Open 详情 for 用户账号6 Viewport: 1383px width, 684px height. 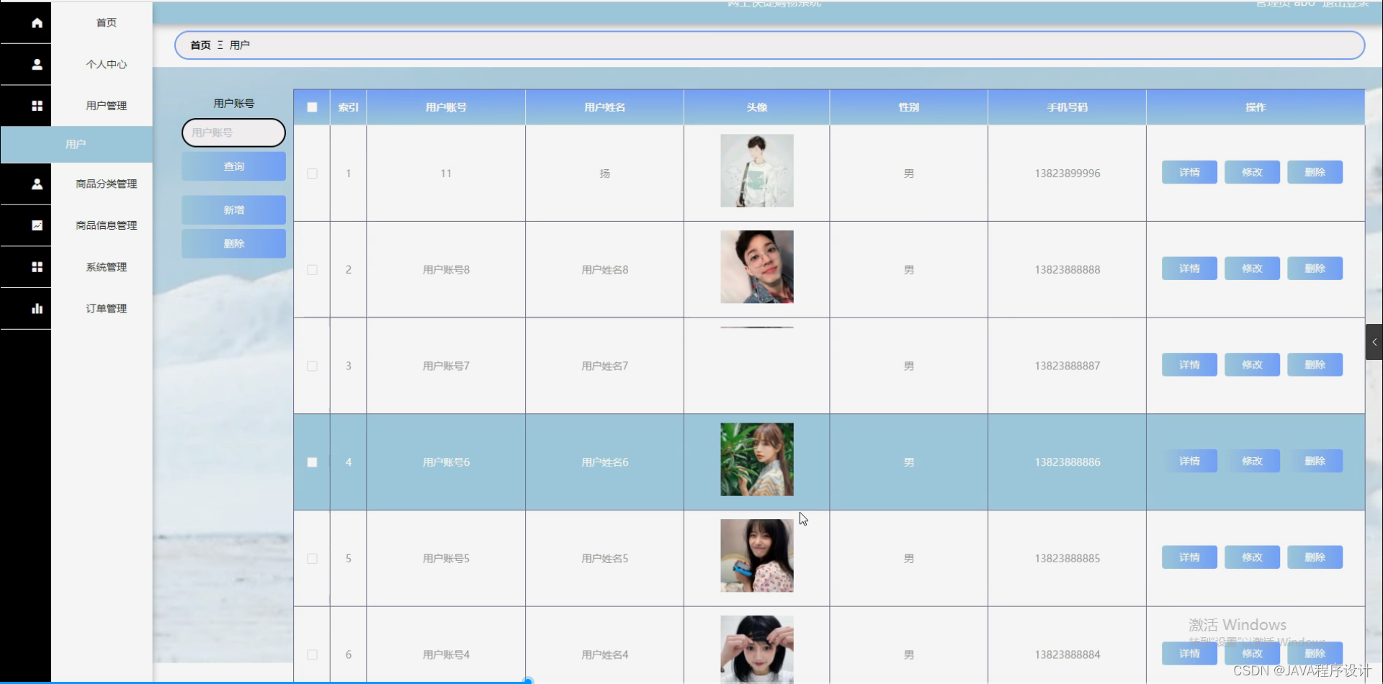pos(1189,462)
